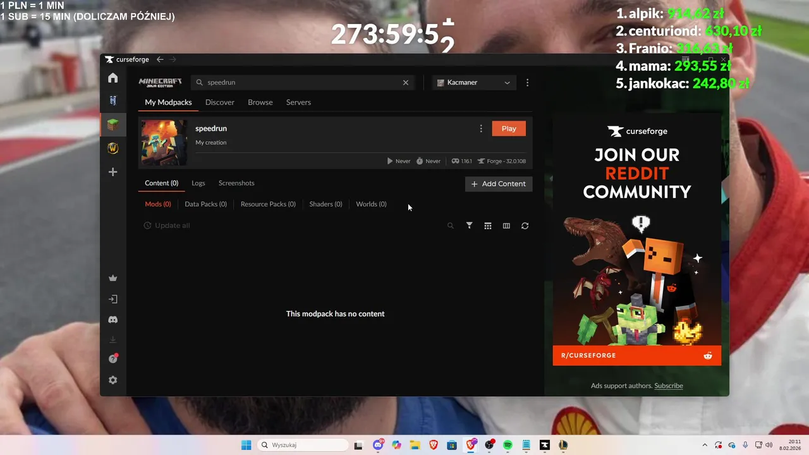Select the Worlds (0) filter
809x455 pixels.
[x=371, y=204]
